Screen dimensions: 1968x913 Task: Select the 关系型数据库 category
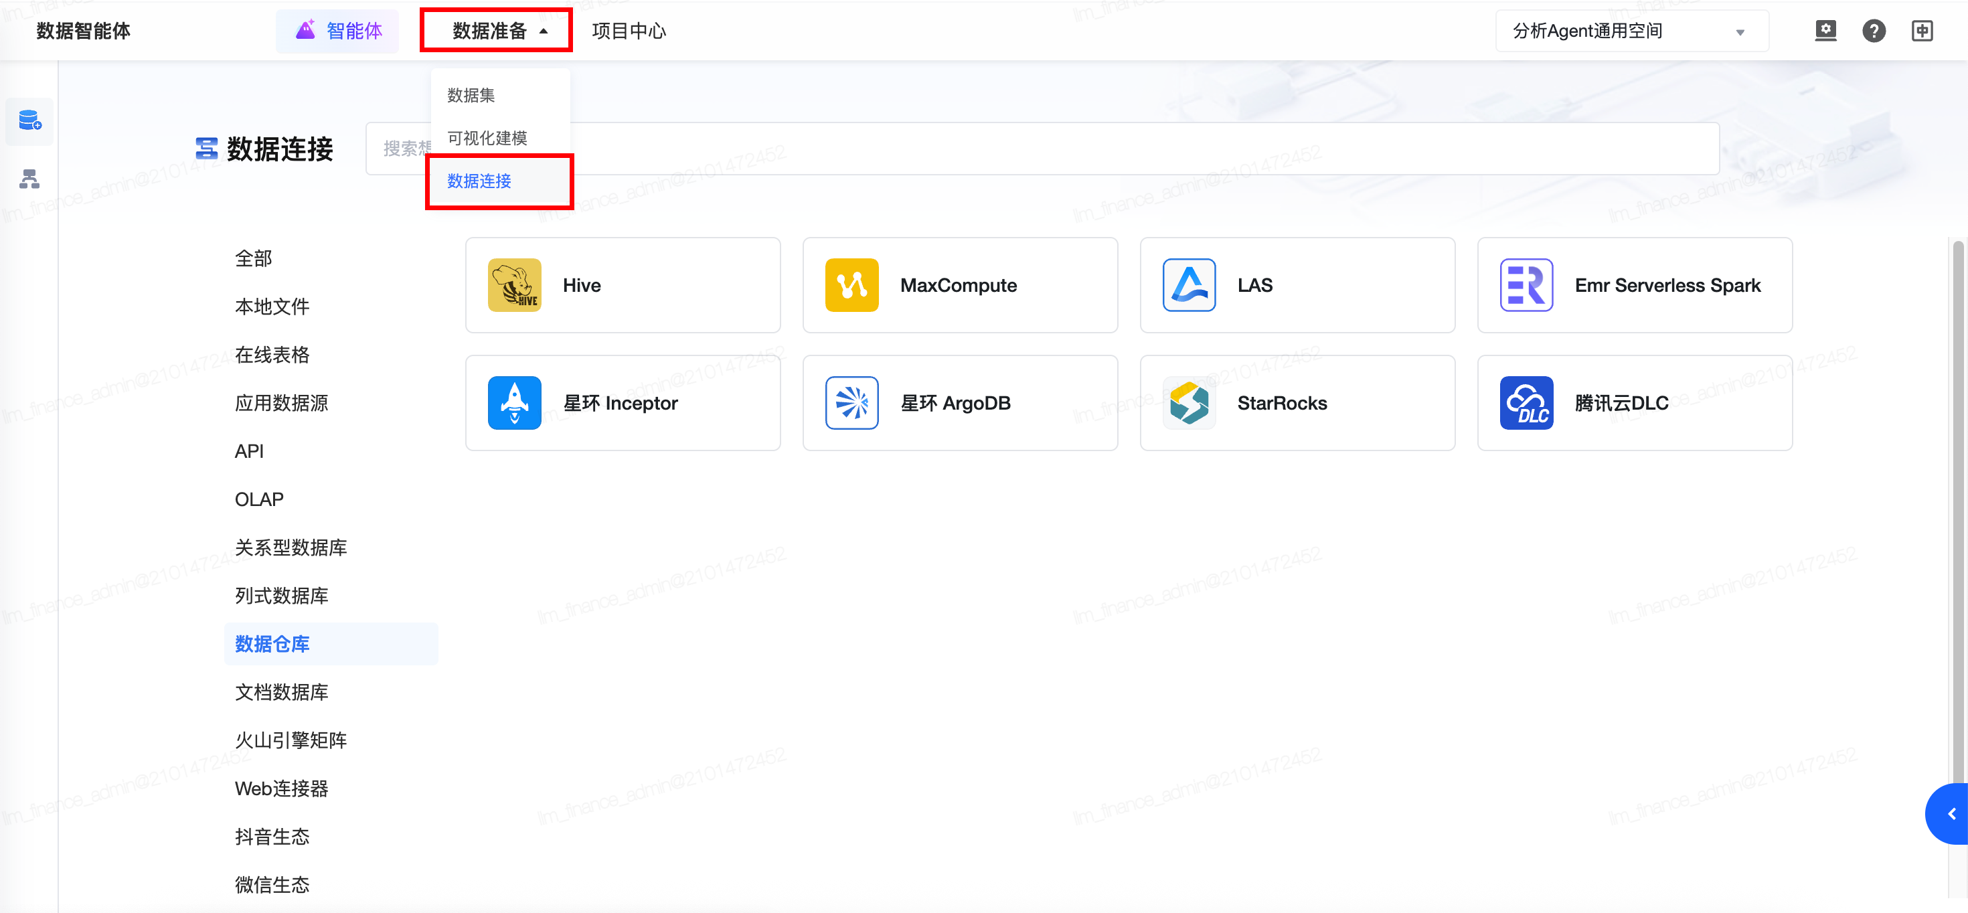(331, 547)
